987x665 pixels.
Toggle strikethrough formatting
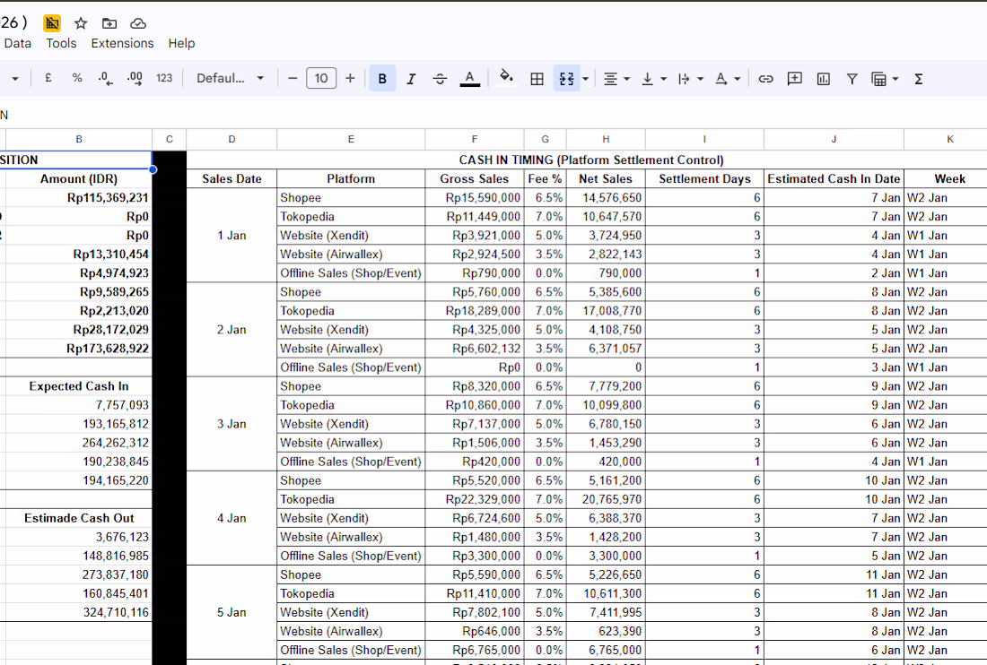440,79
